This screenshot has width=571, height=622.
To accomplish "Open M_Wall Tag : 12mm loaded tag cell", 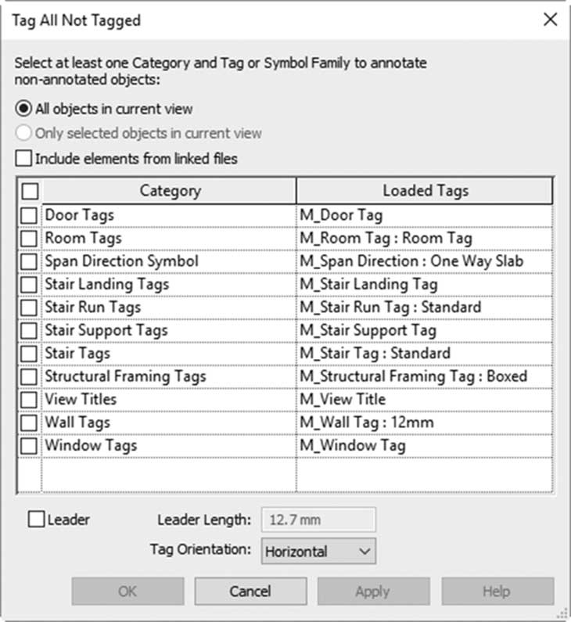I will click(424, 422).
